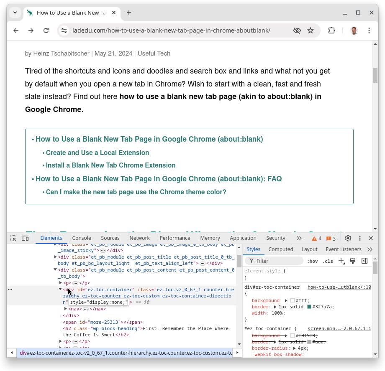Toggle computed styles sidebar icon
385x371 pixels.
tap(364, 261)
